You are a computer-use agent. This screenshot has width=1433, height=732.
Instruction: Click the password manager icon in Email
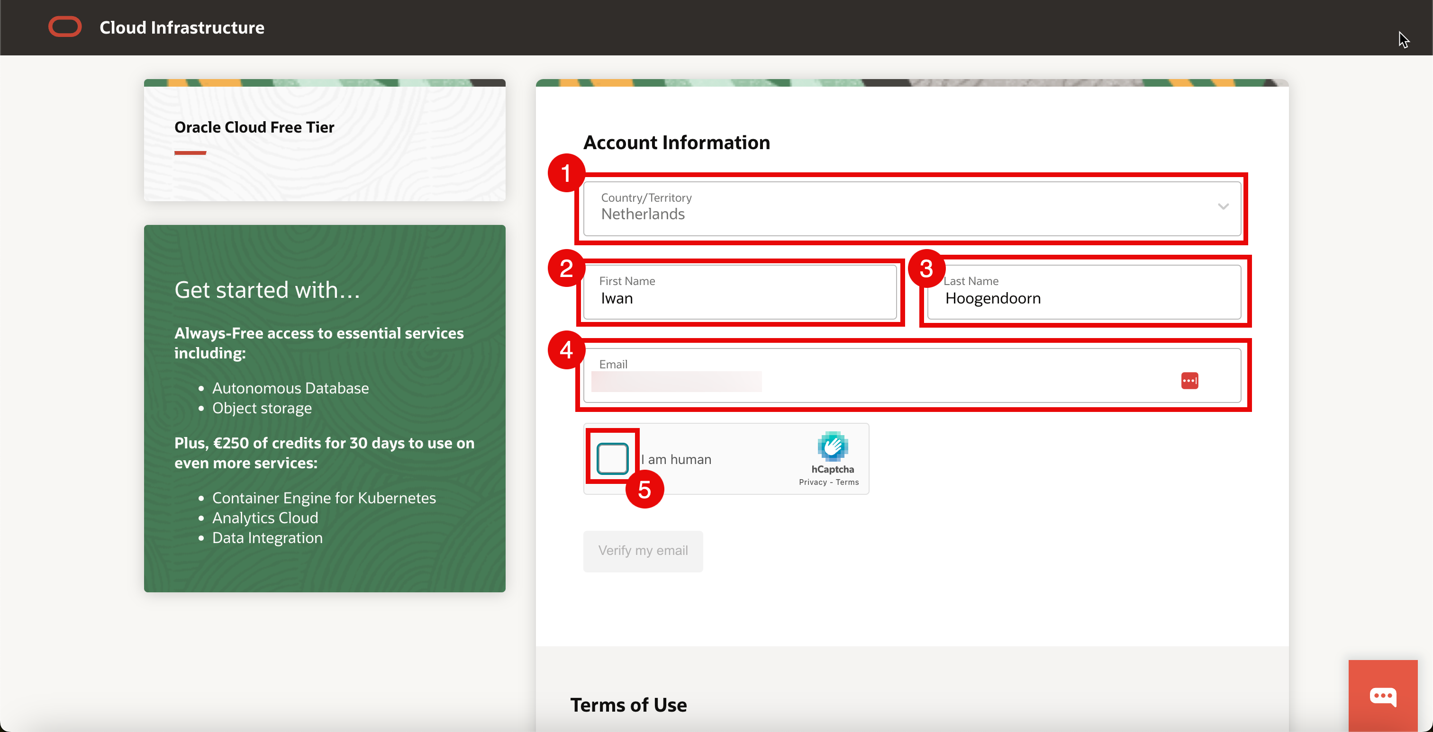(x=1189, y=381)
